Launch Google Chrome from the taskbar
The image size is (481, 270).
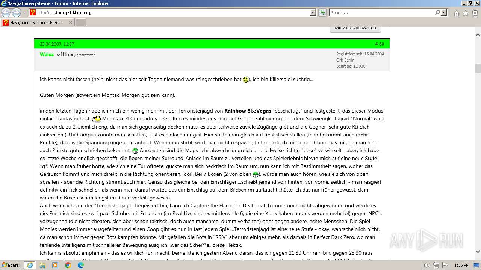click(68, 265)
